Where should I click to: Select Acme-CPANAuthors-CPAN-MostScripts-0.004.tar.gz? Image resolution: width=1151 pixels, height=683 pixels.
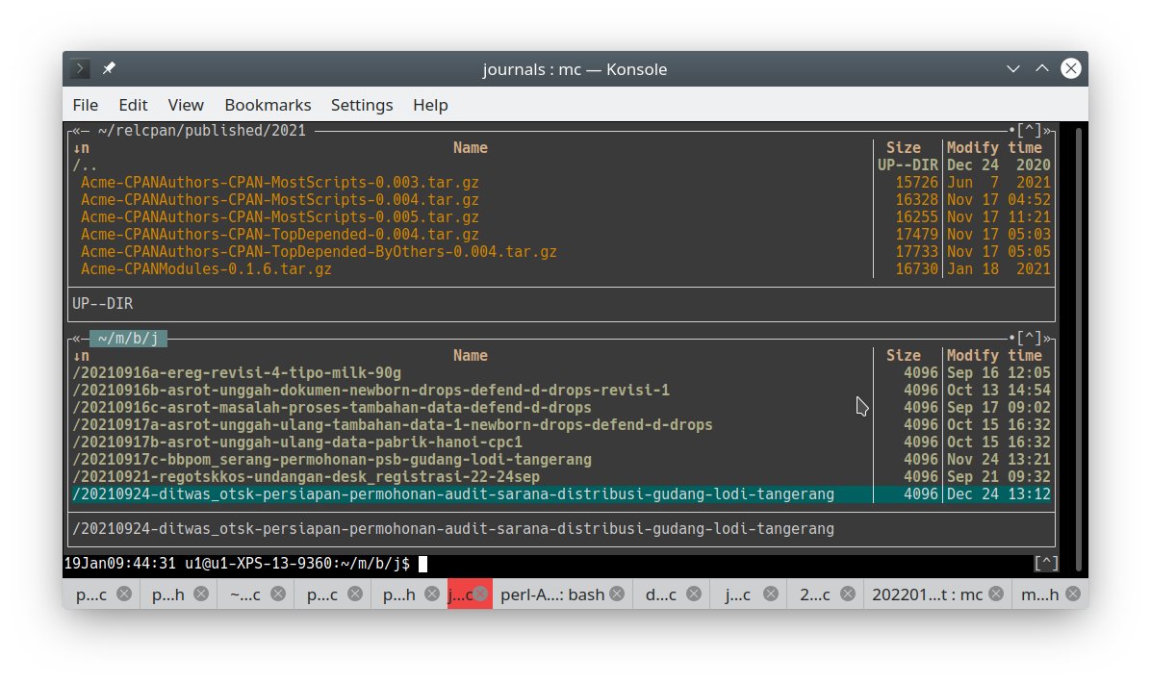tap(280, 200)
